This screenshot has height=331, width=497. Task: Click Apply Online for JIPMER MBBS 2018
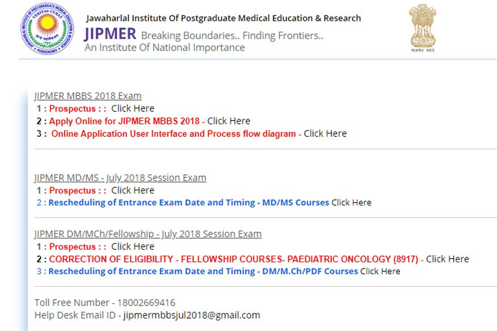point(124,121)
